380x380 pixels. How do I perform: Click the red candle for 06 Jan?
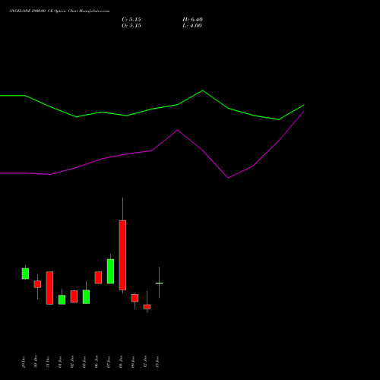(x=98, y=277)
